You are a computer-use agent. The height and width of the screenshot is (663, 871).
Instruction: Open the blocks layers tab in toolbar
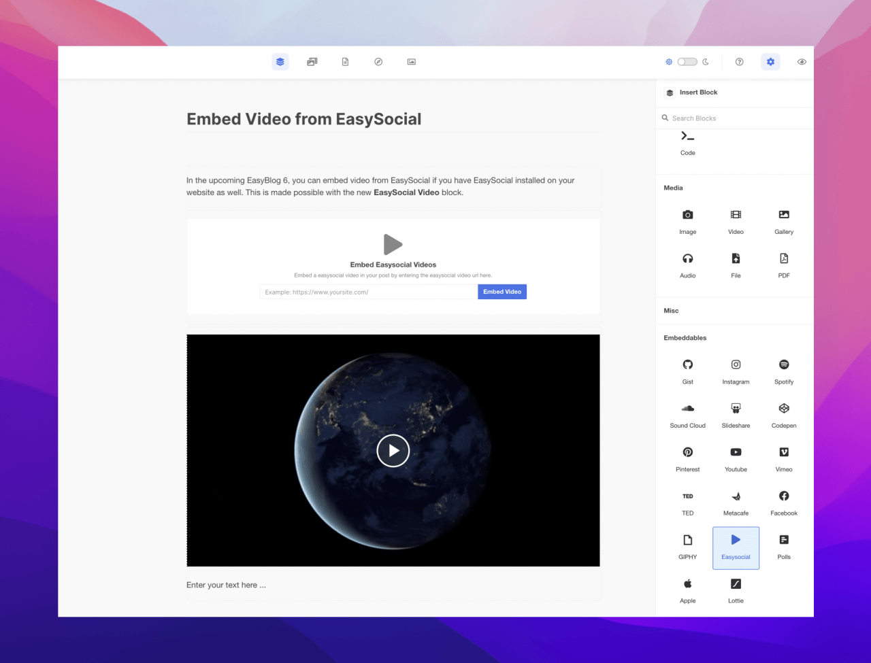[280, 62]
